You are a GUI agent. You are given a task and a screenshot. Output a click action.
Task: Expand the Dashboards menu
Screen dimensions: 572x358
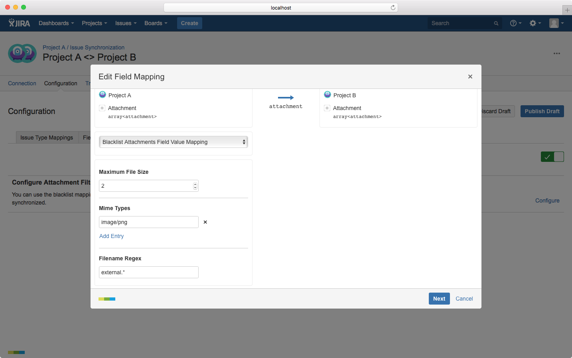click(56, 23)
